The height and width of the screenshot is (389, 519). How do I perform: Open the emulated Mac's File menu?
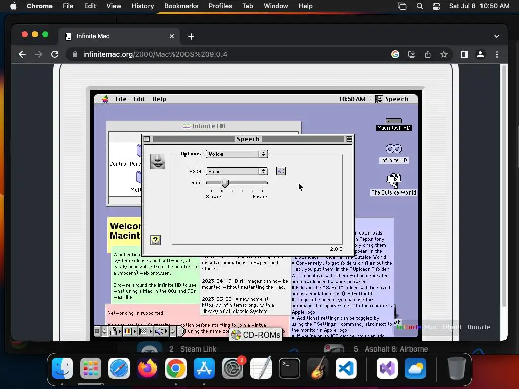point(121,99)
